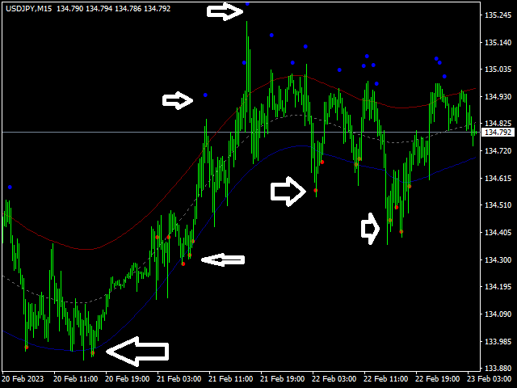Select the 135.035 price axis label

click(x=498, y=70)
